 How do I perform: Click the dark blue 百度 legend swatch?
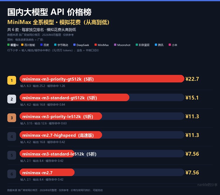click(x=41, y=45)
